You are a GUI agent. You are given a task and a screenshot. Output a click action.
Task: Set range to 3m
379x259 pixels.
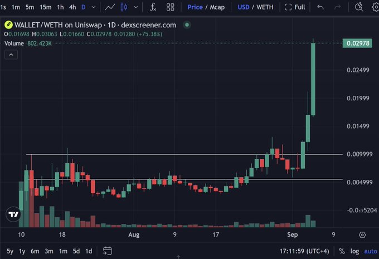click(49, 251)
